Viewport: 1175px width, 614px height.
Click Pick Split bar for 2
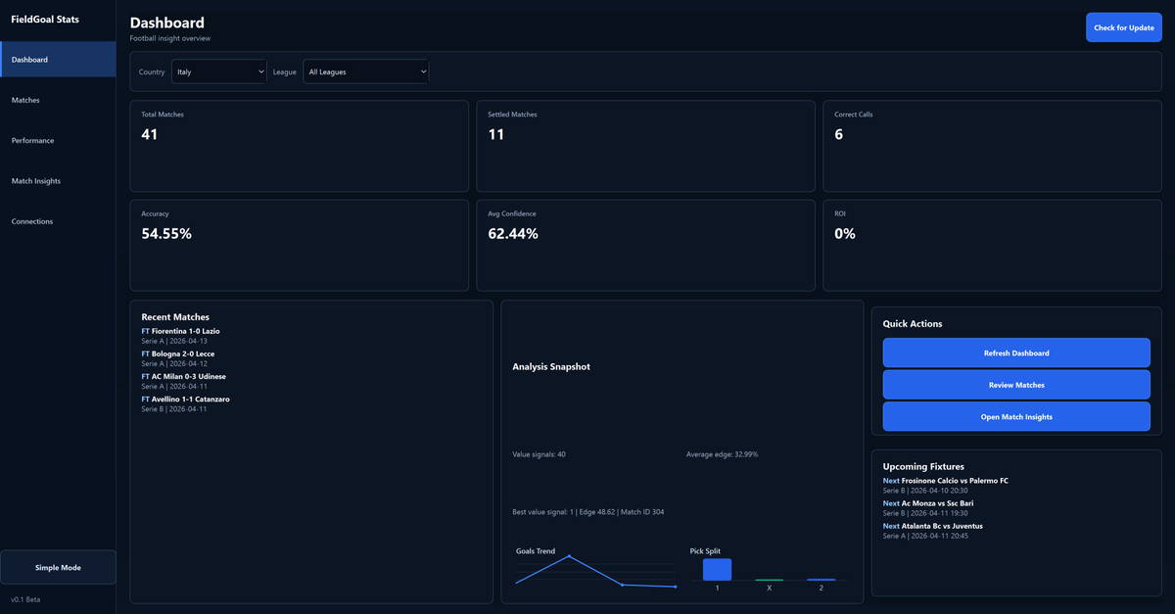point(821,580)
